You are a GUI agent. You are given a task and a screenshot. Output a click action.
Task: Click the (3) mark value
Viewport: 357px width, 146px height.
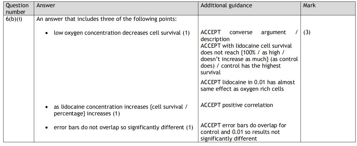coord(307,32)
